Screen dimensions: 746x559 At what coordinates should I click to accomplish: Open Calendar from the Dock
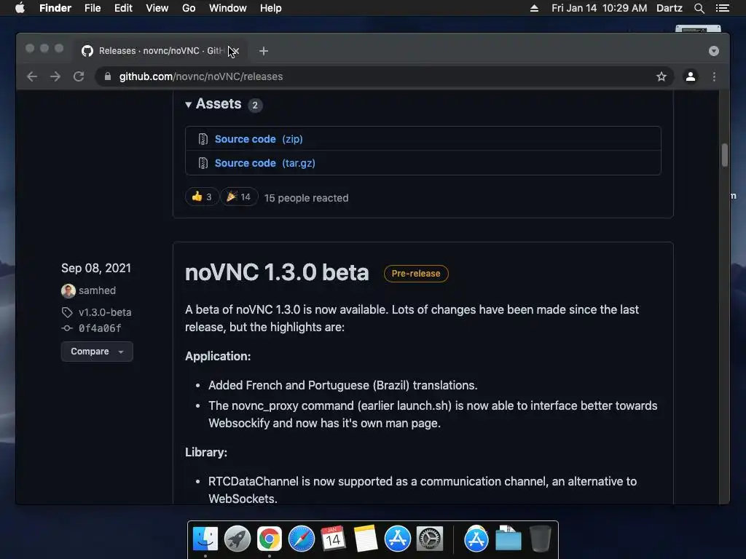coord(333,539)
